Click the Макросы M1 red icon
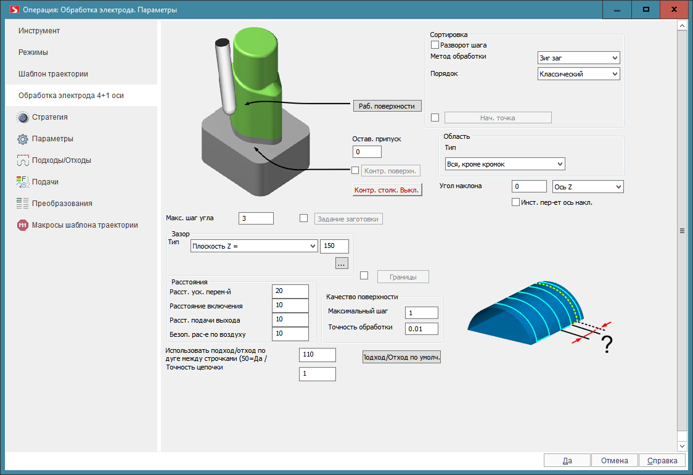Image resolution: width=693 pixels, height=475 pixels. pos(23,225)
